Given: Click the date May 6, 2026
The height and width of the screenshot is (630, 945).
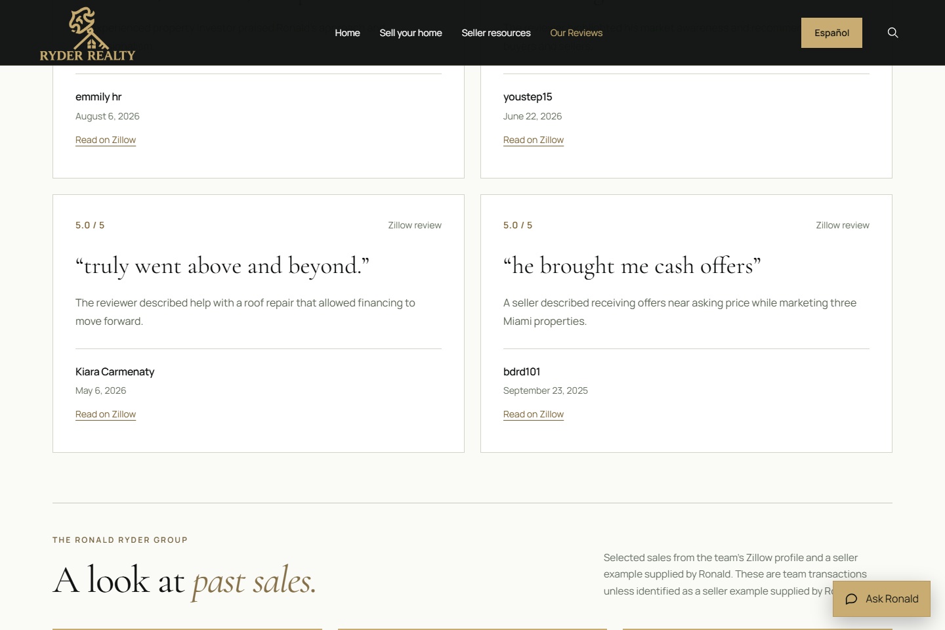Looking at the screenshot, I should 100,390.
